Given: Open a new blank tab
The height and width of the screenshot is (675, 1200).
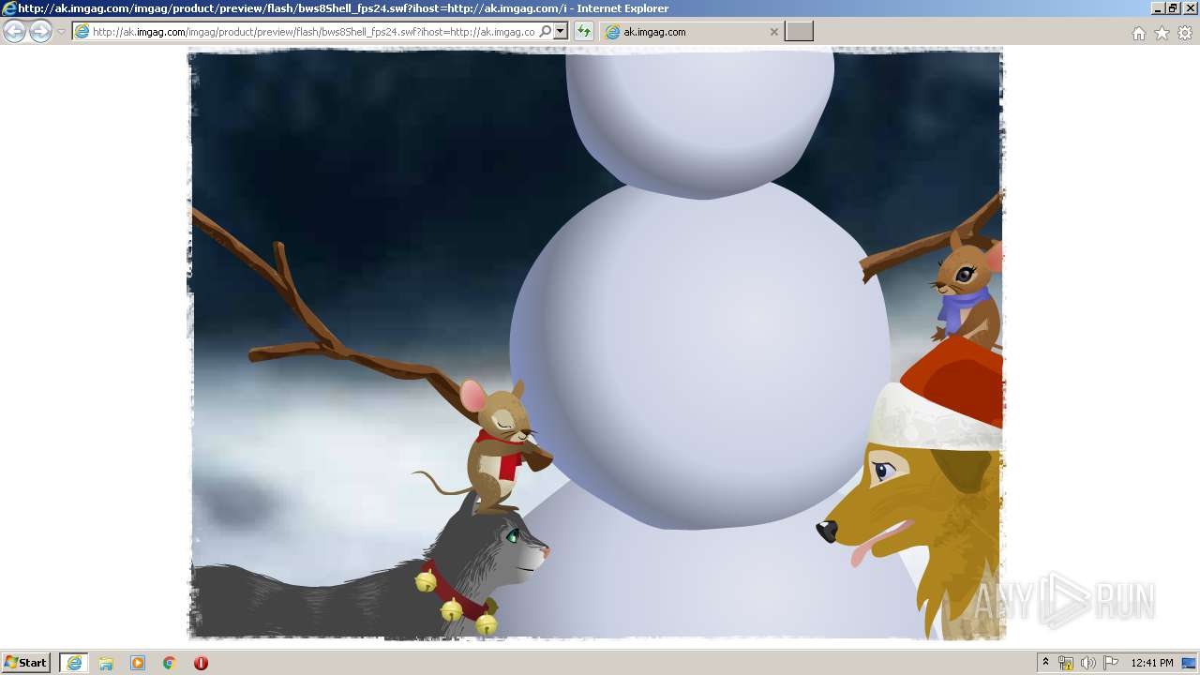Looking at the screenshot, I should [799, 31].
